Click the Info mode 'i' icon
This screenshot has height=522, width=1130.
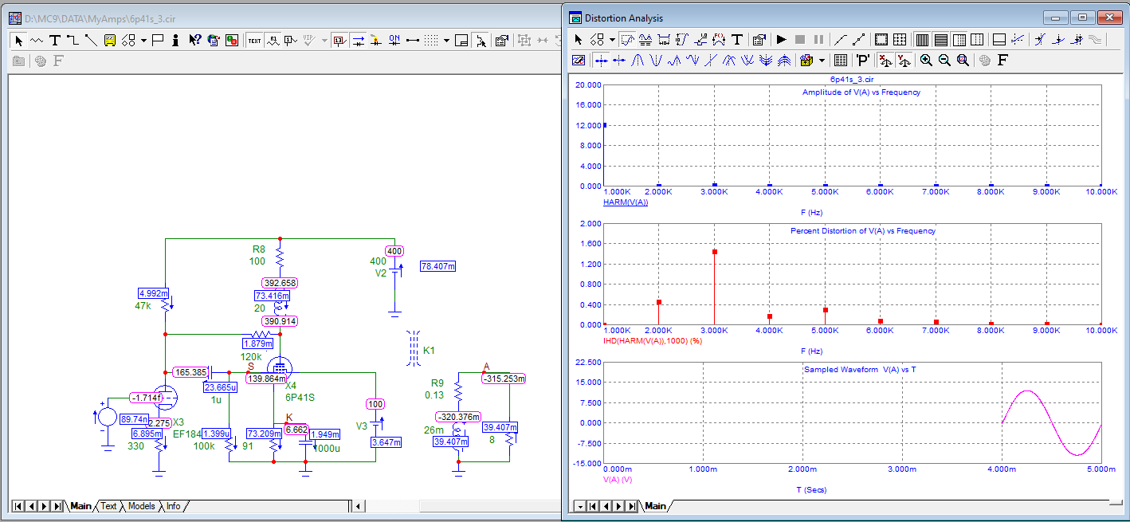pyautogui.click(x=176, y=40)
